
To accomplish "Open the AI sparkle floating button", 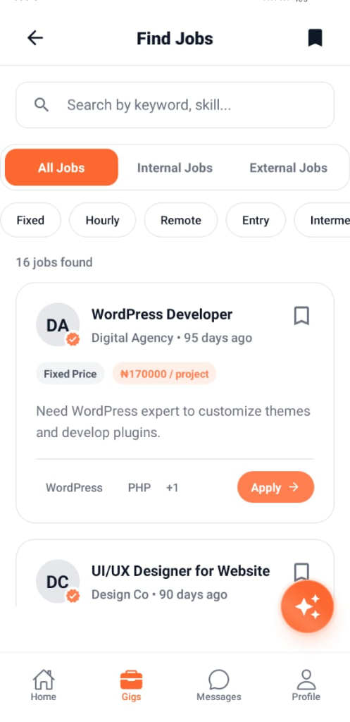I will pyautogui.click(x=307, y=606).
